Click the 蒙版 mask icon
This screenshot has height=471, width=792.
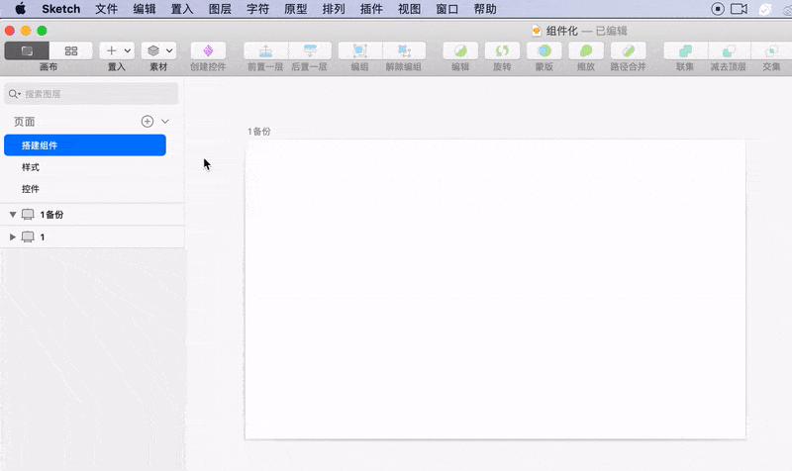point(544,50)
